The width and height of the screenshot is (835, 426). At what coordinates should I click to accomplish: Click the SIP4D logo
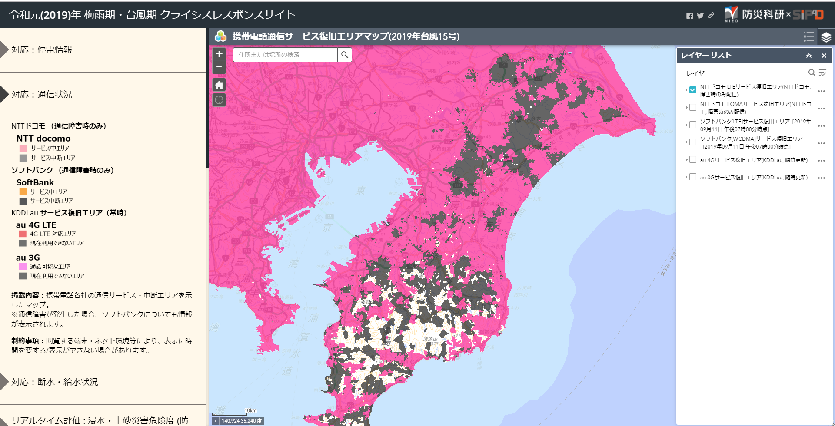(x=808, y=15)
